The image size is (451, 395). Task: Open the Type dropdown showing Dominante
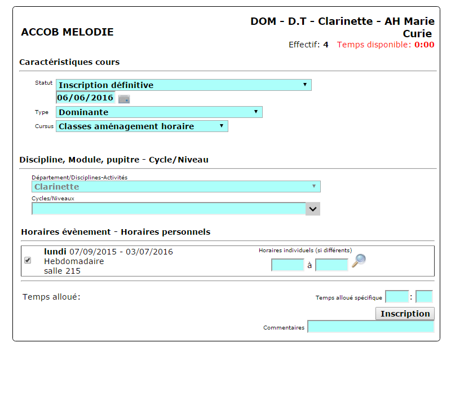[159, 112]
